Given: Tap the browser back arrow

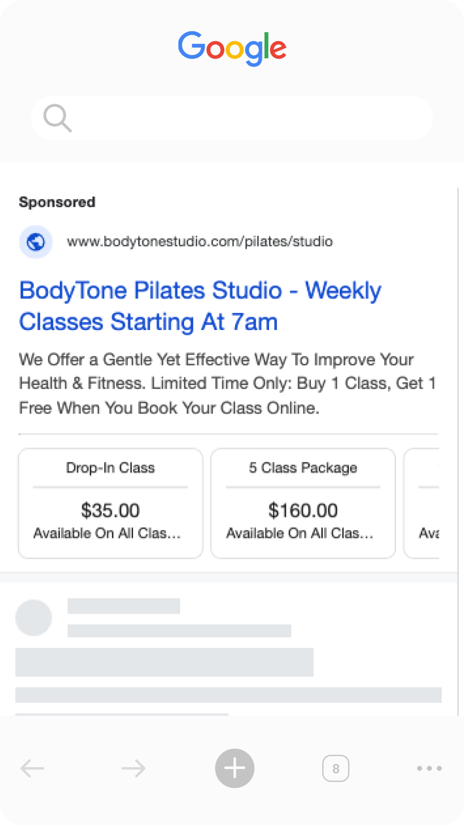Looking at the screenshot, I should tap(32, 768).
